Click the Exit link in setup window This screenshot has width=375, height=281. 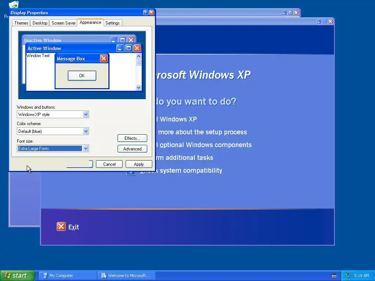(x=74, y=227)
